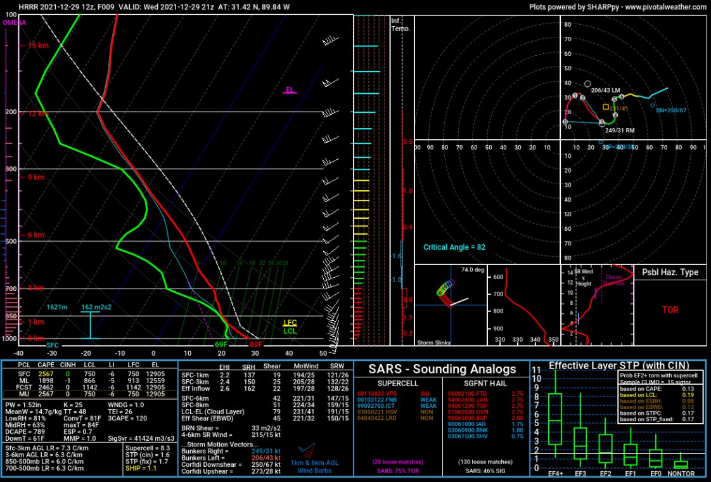Image resolution: width=711 pixels, height=482 pixels.
Task: Click the 206/43 LM hodograph label
Action: click(x=605, y=91)
